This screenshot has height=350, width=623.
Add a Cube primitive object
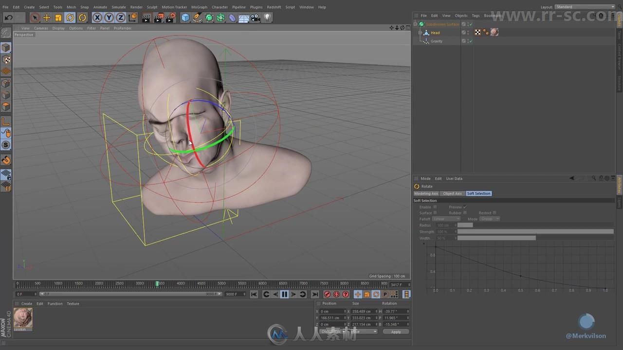[x=185, y=18]
